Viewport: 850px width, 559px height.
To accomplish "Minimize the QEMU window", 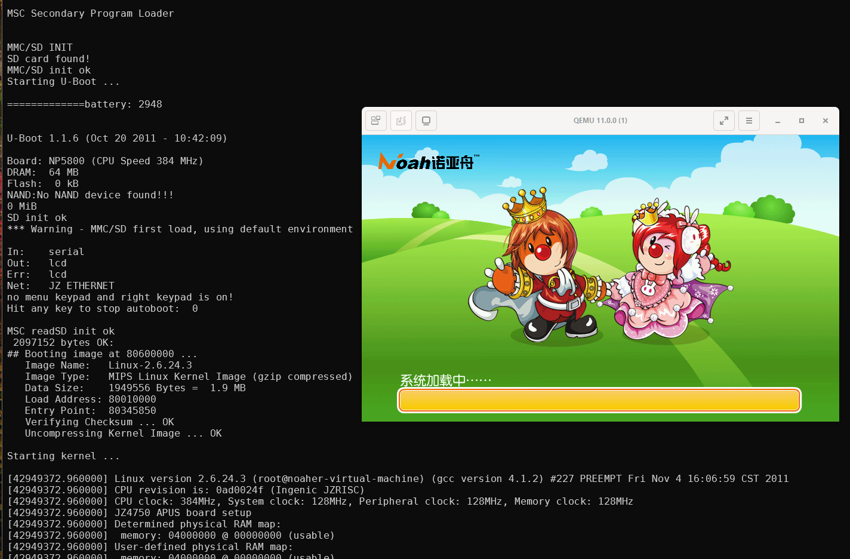I will 778,121.
